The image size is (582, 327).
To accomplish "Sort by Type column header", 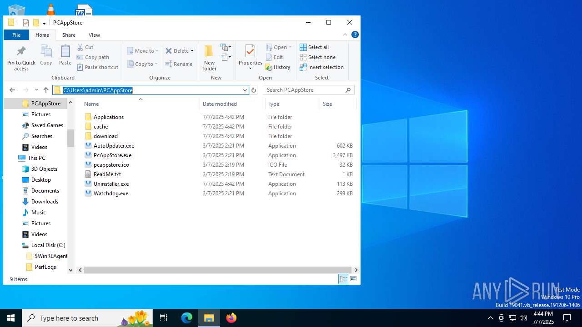I will pos(292,104).
